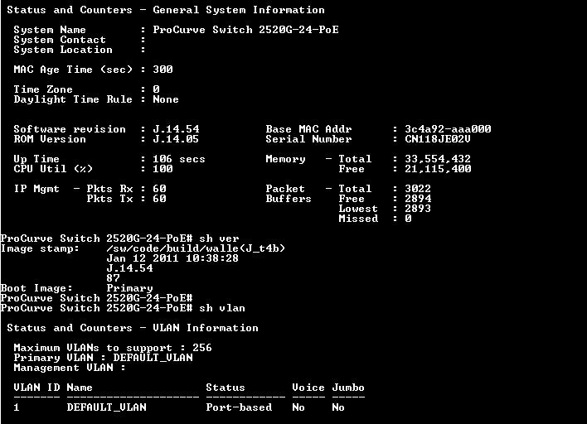Select total memory value 33,554,432
This screenshot has width=587, height=424.
coord(438,159)
